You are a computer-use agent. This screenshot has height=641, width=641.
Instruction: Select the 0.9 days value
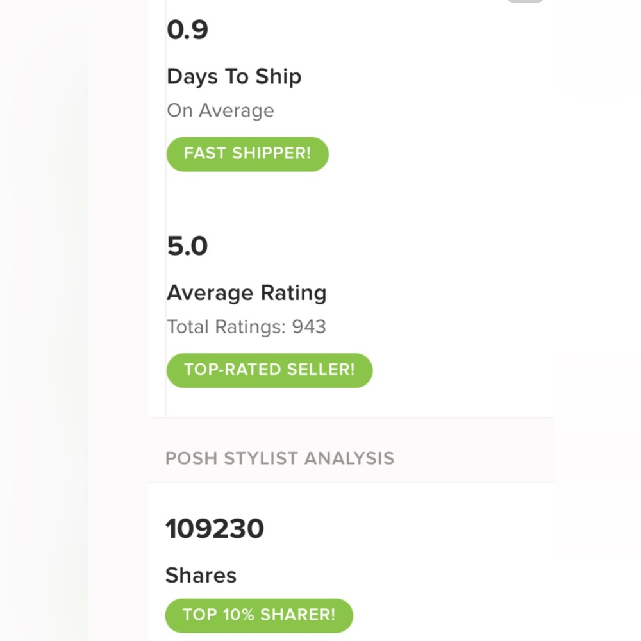click(x=187, y=30)
